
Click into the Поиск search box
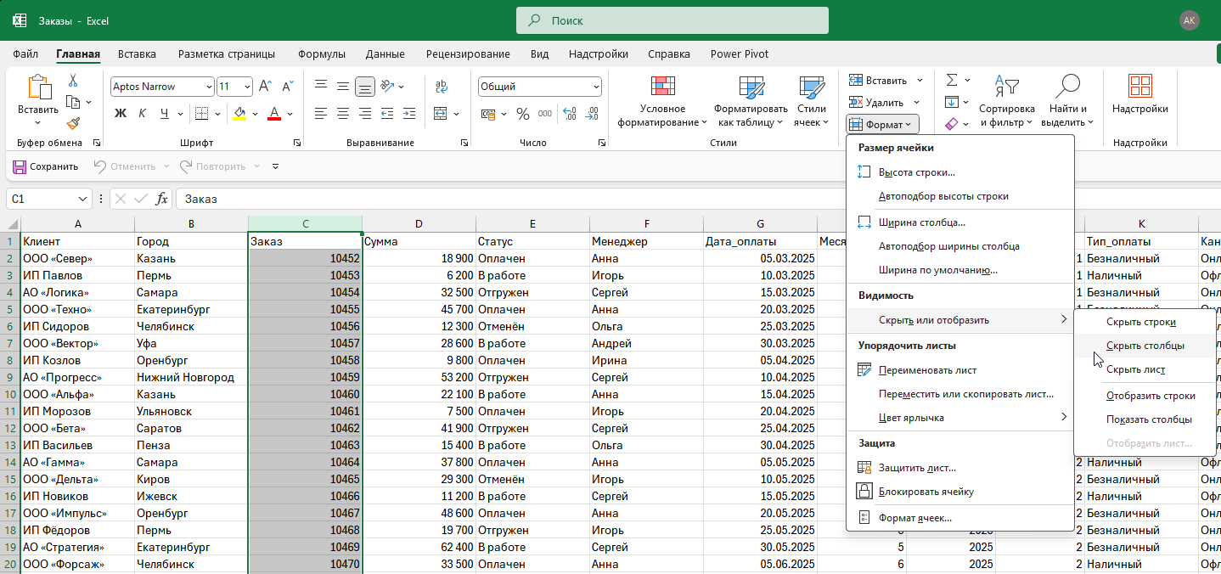pos(672,20)
